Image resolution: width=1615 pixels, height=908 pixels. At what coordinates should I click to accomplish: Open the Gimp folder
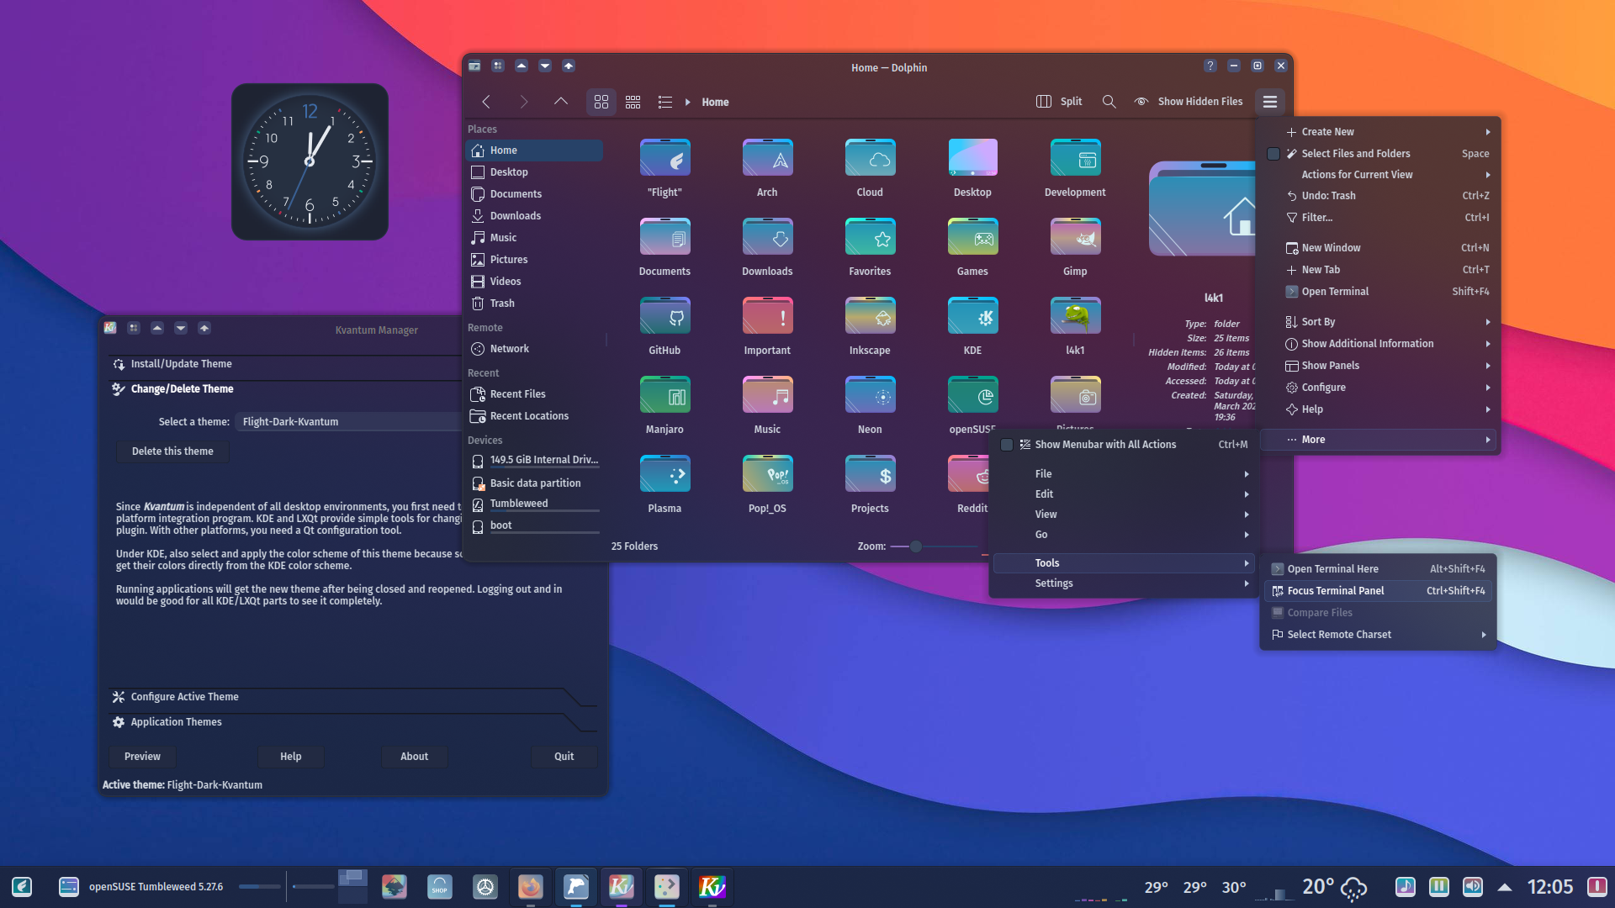1075,247
